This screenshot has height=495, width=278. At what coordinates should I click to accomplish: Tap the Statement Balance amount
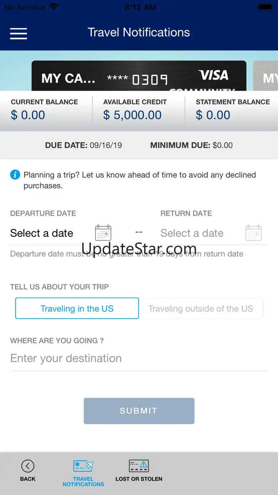(x=213, y=115)
